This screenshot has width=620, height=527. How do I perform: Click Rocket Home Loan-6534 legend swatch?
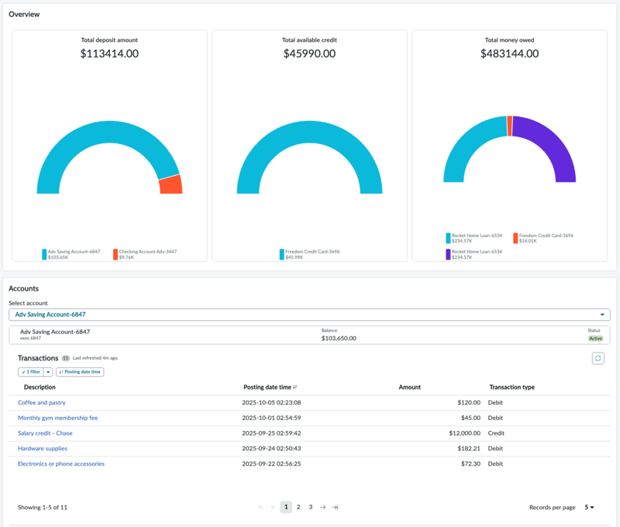pyautogui.click(x=448, y=238)
